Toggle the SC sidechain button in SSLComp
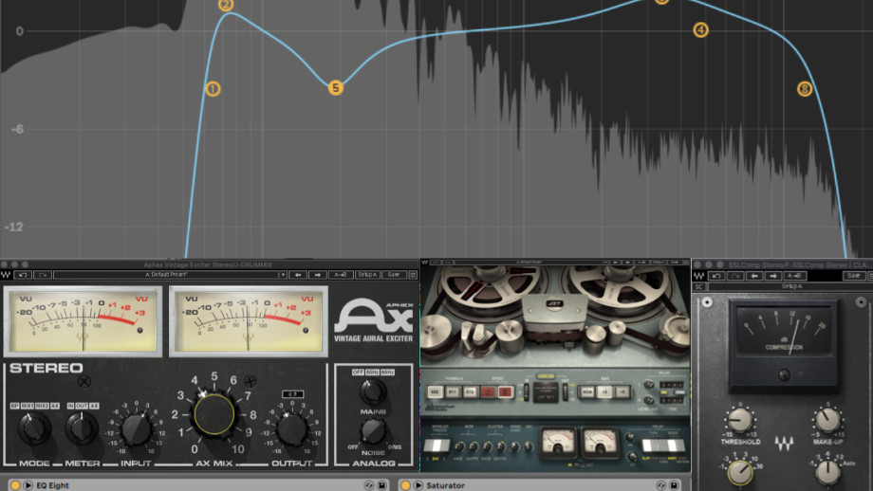 pyautogui.click(x=699, y=286)
